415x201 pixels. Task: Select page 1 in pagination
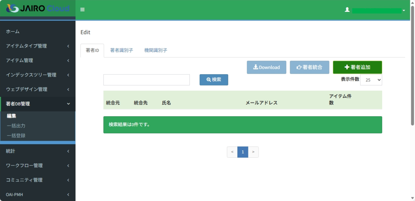click(x=242, y=152)
